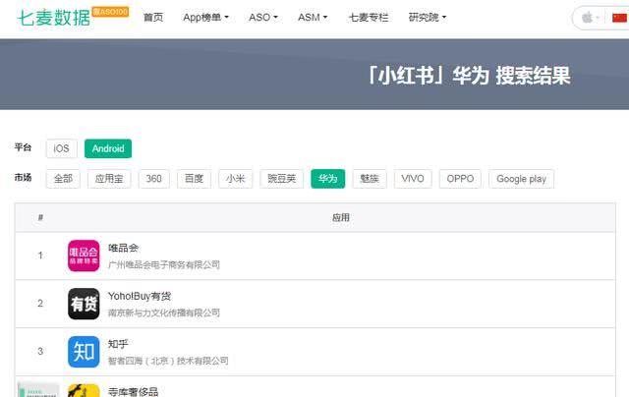
Task: Choose Google play market filter
Action: tap(521, 179)
